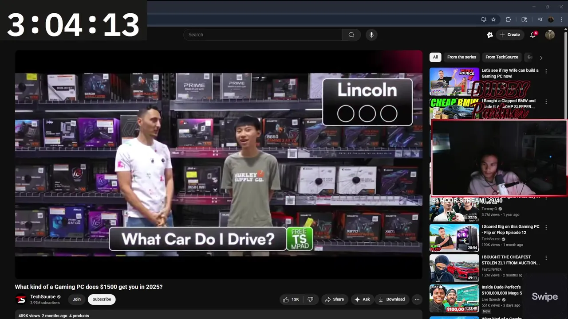
Task: Open the 'CHEAP BMW' video thumbnail
Action: (454, 109)
